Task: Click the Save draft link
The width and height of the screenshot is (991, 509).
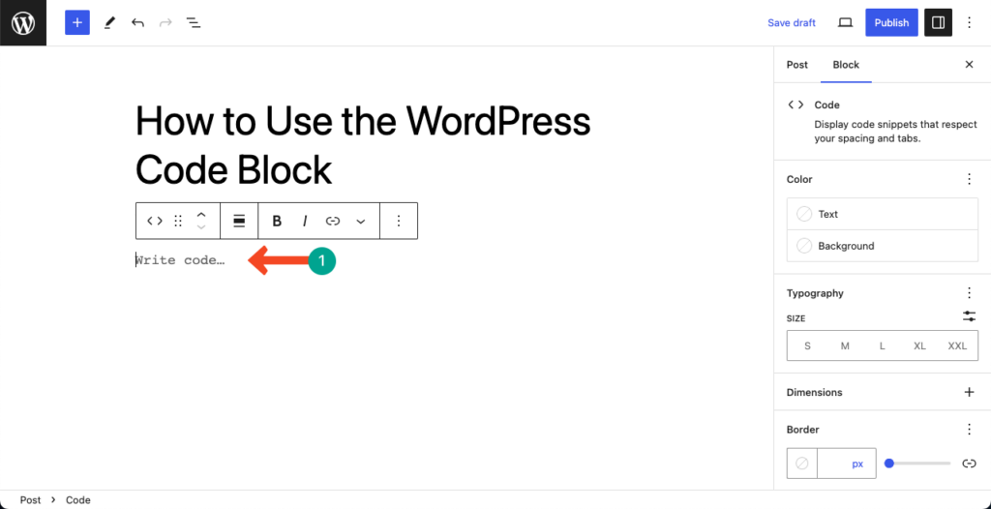Action: pyautogui.click(x=792, y=23)
